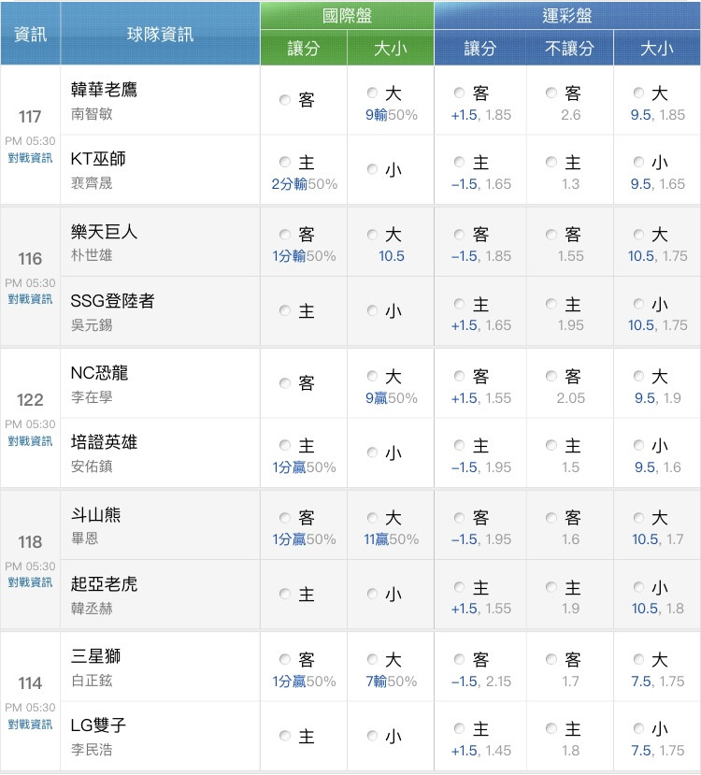
Task: Select 大 7.5, 1.75 radio for game 114
Action: (x=638, y=659)
